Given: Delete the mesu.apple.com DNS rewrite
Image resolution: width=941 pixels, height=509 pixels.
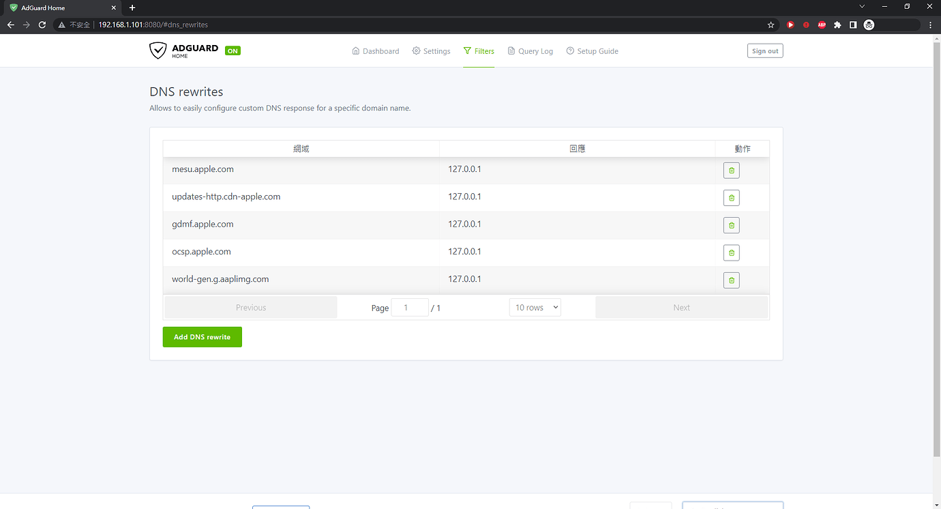Looking at the screenshot, I should 731,170.
